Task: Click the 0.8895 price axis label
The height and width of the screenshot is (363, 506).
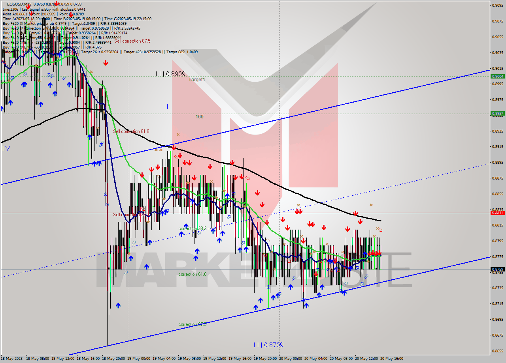Action: [x=497, y=162]
